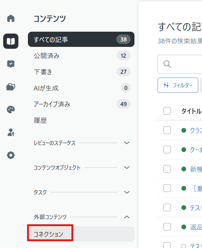Select the Content book icon

click(x=11, y=41)
